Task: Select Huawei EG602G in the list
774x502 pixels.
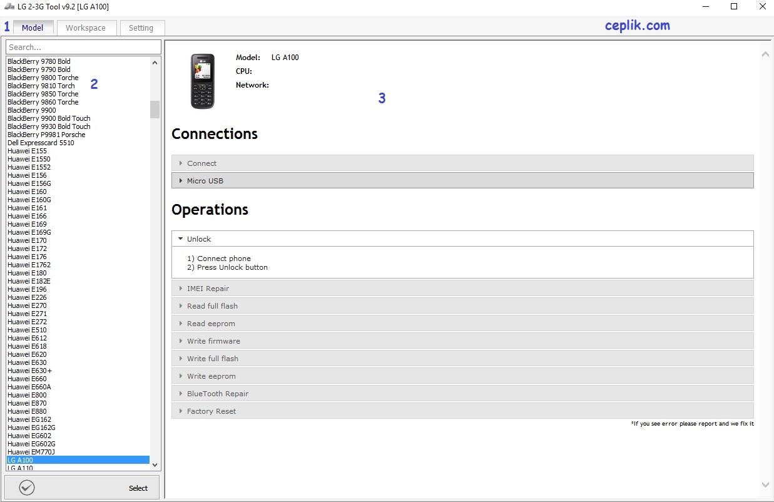Action: coord(31,444)
